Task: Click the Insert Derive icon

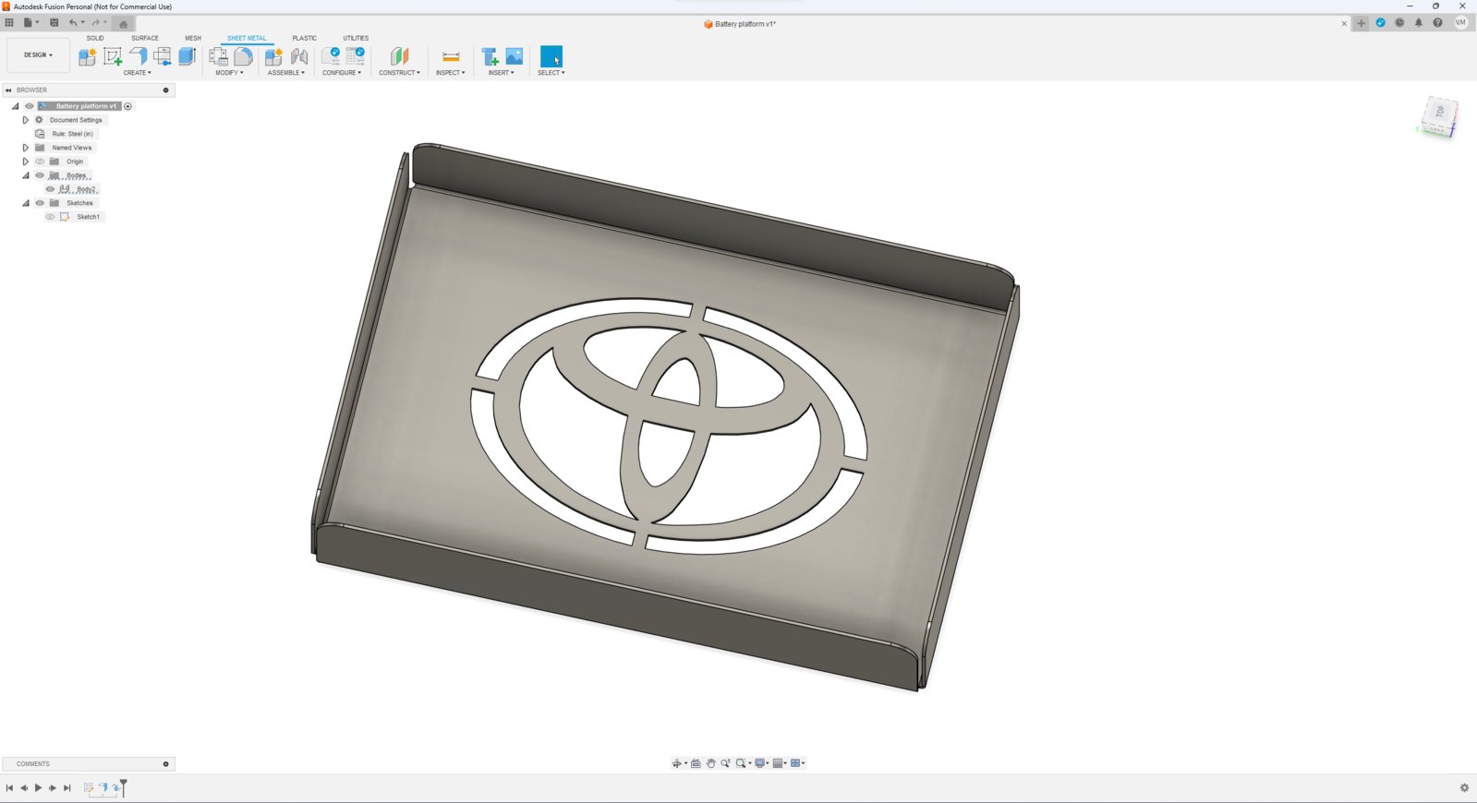Action: [490, 56]
